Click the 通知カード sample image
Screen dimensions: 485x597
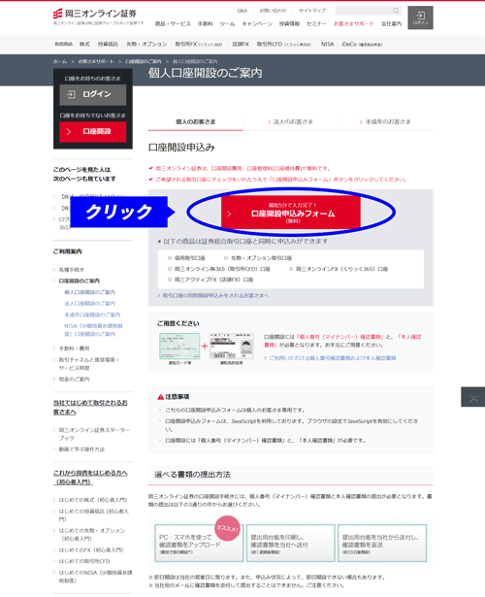(x=179, y=346)
